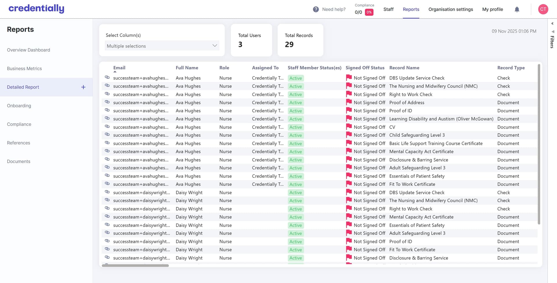Click the plus icon beside Detailed Report
Screen dimensions: 557x283
click(83, 87)
